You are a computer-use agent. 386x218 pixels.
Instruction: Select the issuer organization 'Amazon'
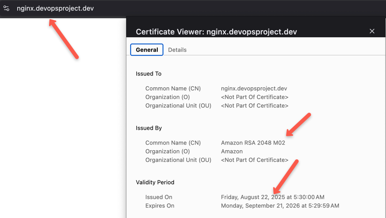click(x=232, y=151)
